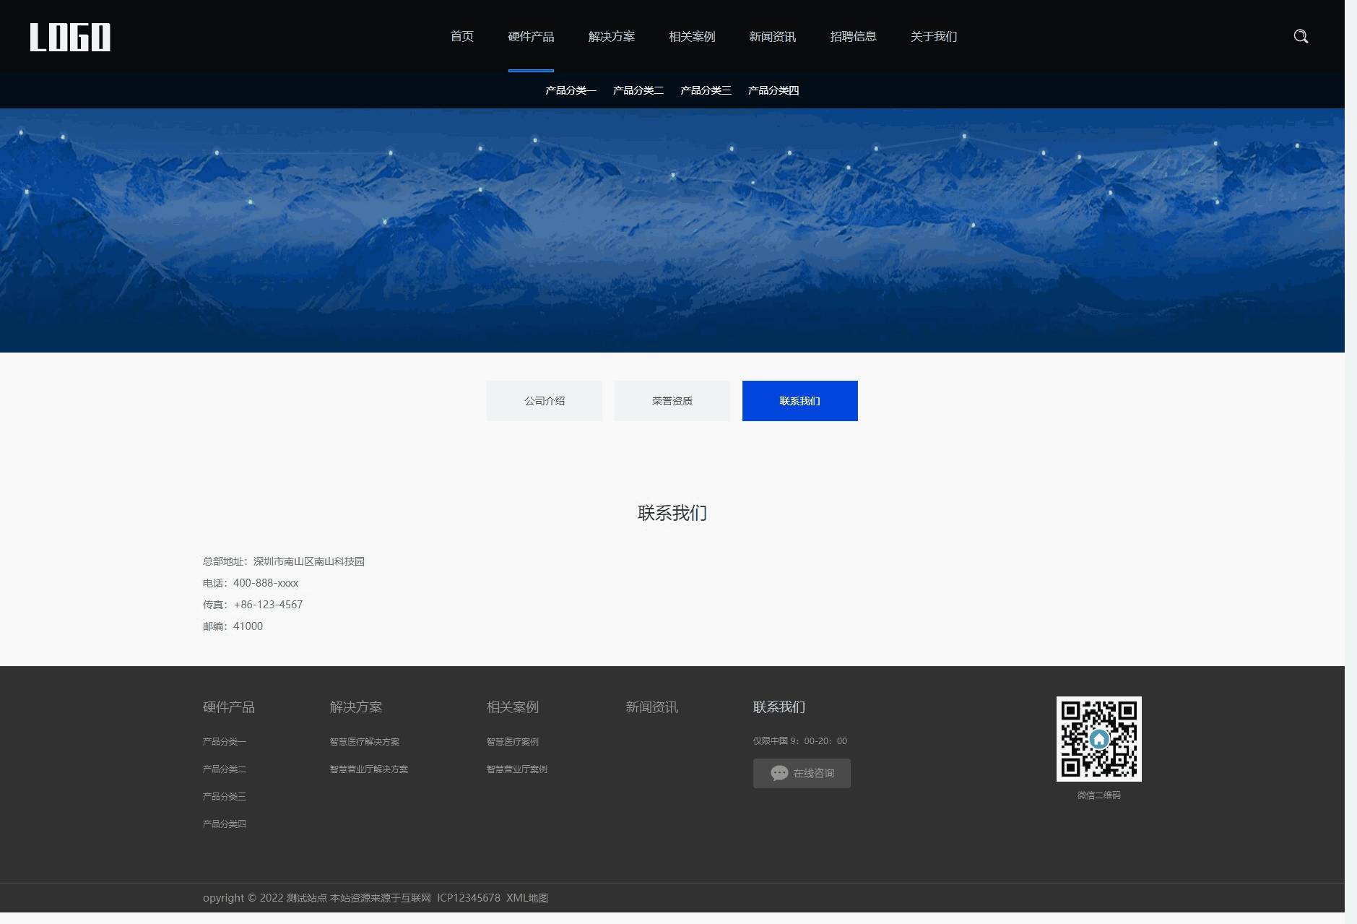
Task: Open footer heading 解决方案
Action: (x=356, y=707)
